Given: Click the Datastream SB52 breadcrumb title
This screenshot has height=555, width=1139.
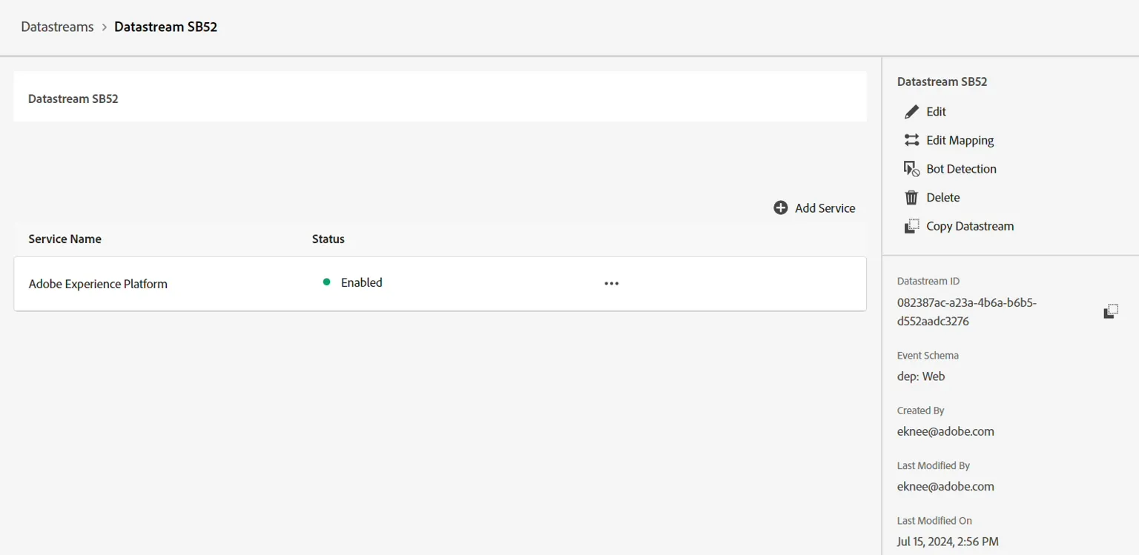Looking at the screenshot, I should [165, 27].
